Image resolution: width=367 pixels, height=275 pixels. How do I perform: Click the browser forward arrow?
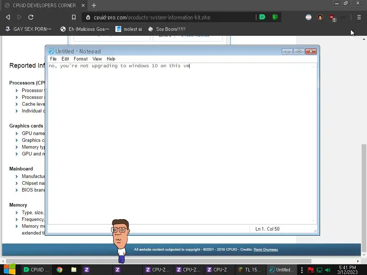pyautogui.click(x=19, y=17)
